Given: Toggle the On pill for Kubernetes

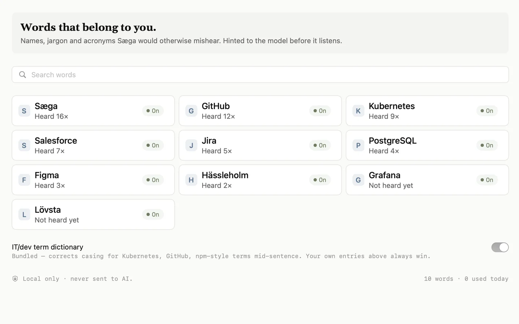Looking at the screenshot, I should (487, 111).
